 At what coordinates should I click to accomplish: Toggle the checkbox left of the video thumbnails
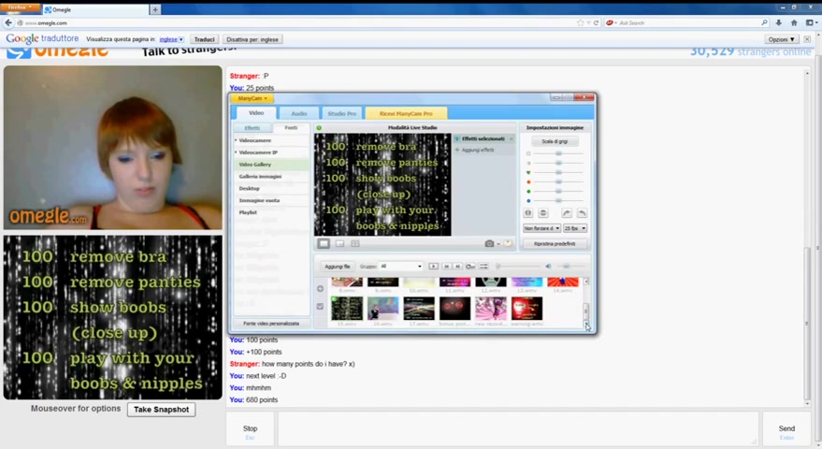coord(321,306)
